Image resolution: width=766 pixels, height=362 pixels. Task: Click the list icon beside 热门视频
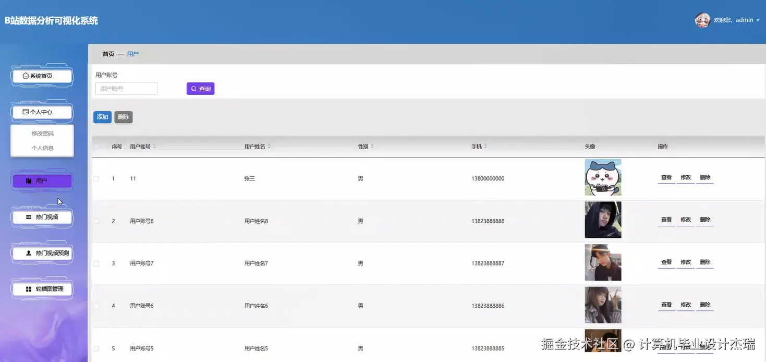(29, 217)
